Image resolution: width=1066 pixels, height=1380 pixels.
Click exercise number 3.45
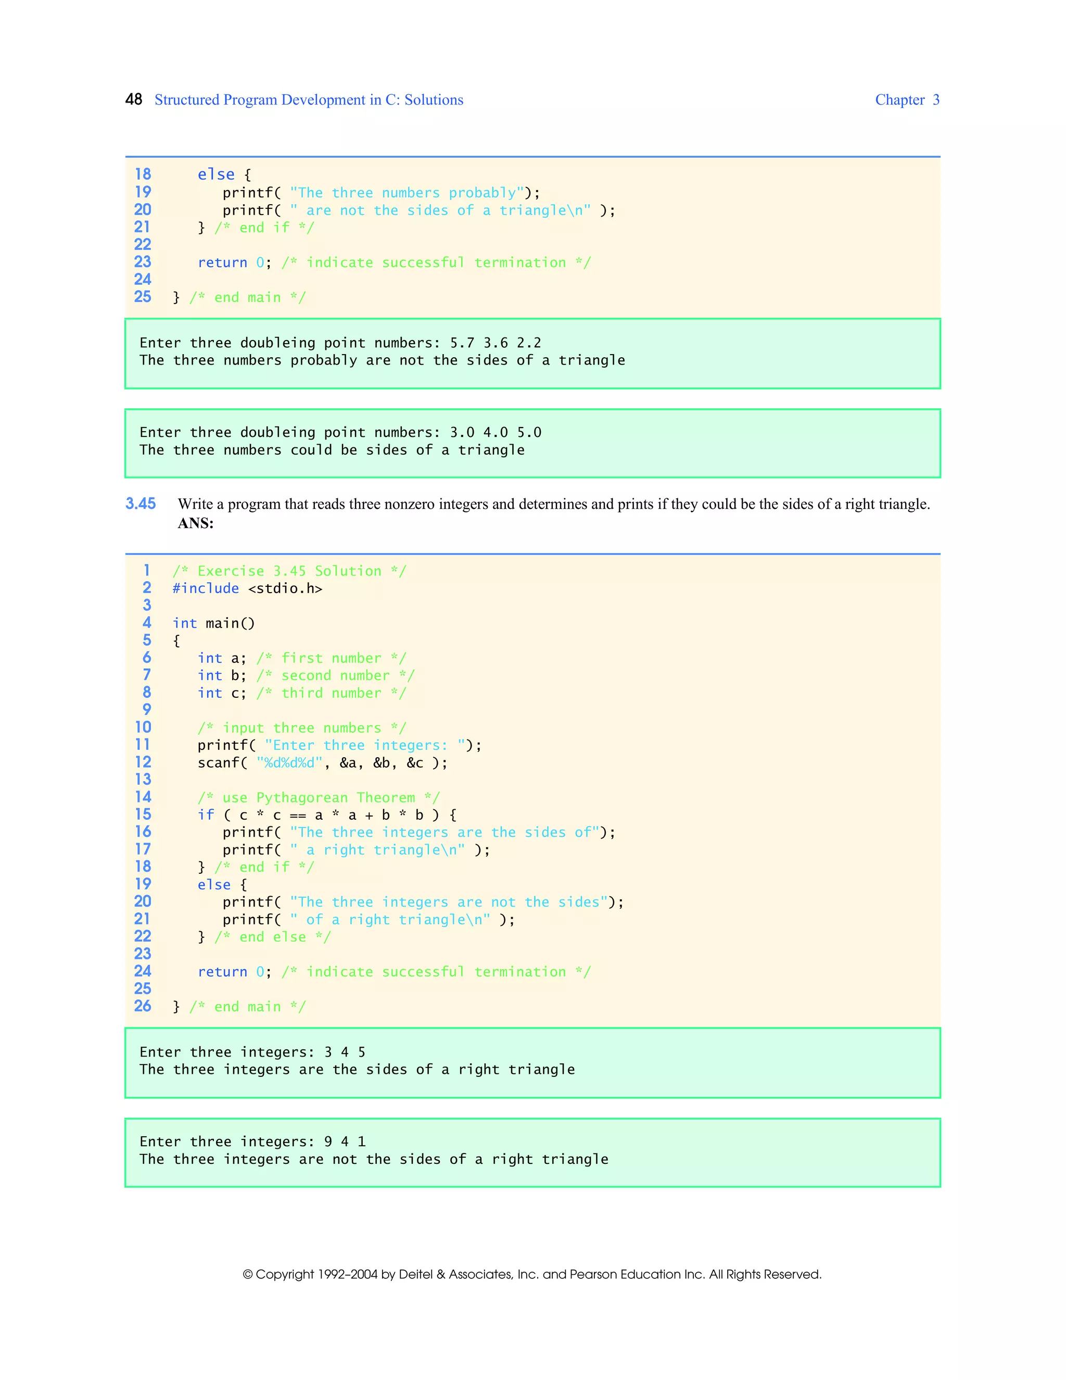(x=140, y=504)
